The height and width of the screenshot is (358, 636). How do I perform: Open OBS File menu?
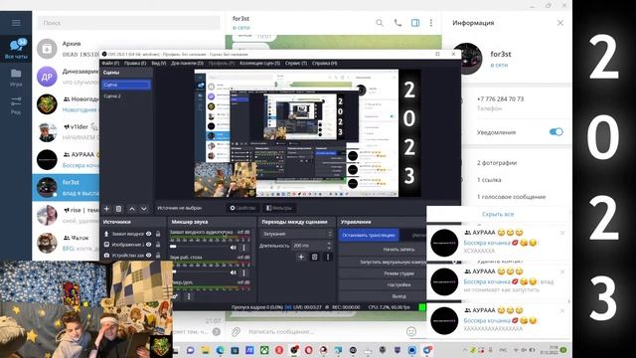[110, 64]
